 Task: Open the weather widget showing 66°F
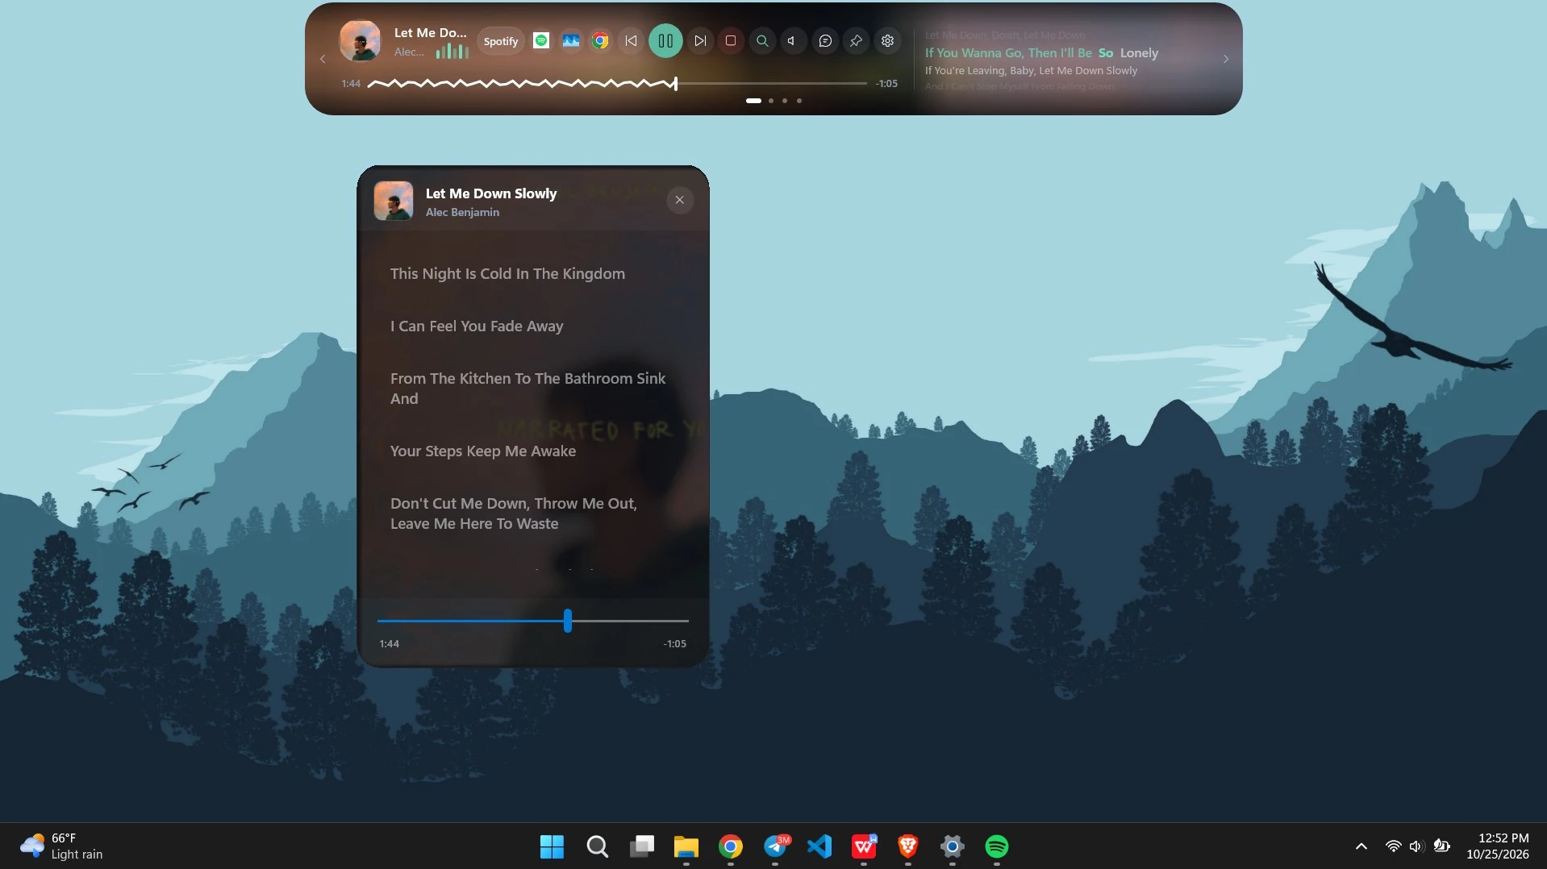pyautogui.click(x=62, y=846)
